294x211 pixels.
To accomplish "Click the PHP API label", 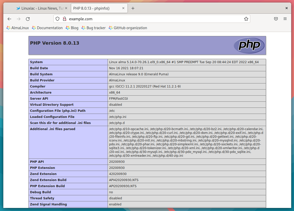I will coord(37,162).
